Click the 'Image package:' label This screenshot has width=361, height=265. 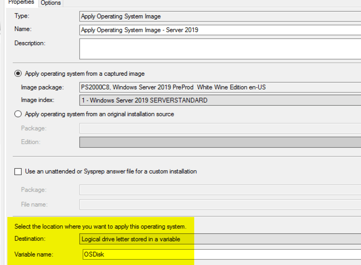pos(42,88)
